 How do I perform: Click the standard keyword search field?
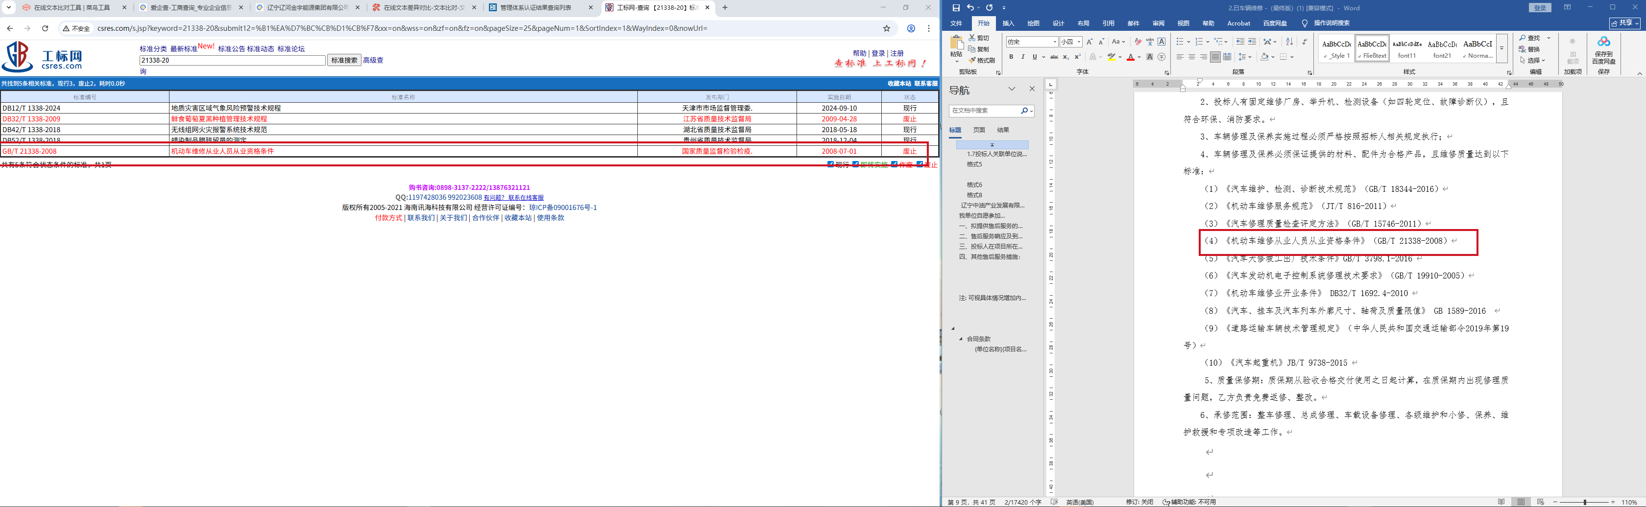233,60
